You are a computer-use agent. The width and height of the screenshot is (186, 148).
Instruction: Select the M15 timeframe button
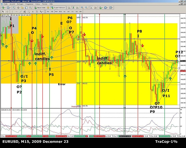[56, 12]
